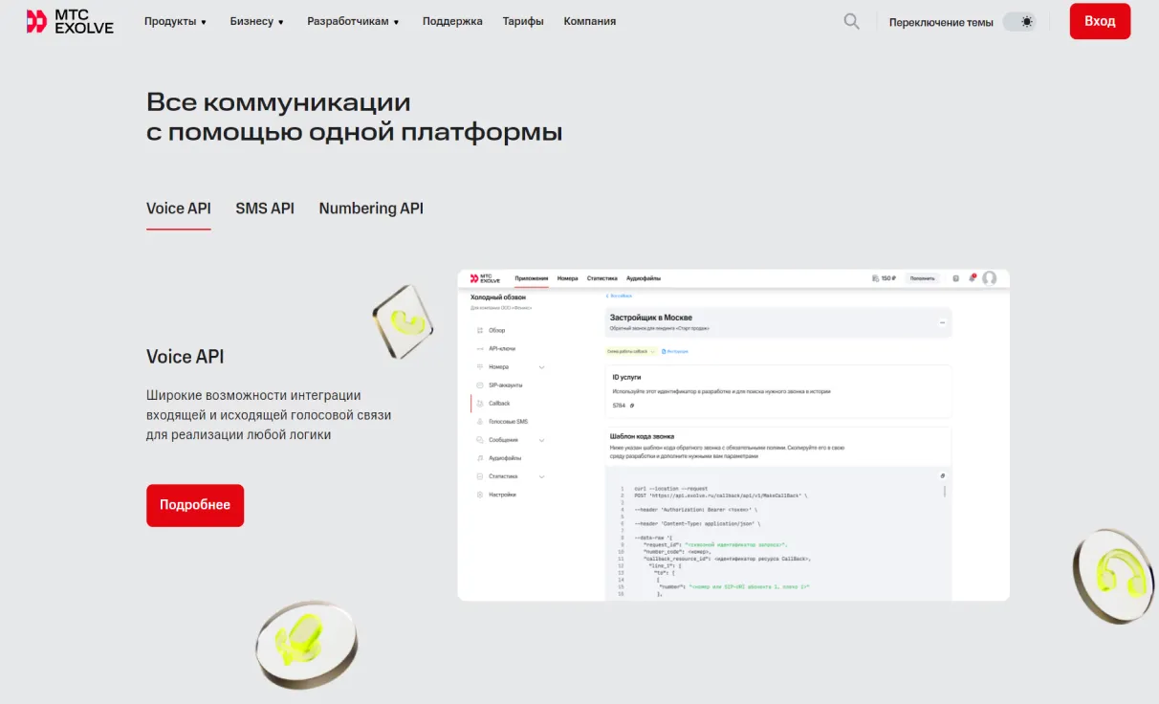1159x704 pixels.
Task: Open the site search magnifier icon
Action: pos(851,21)
